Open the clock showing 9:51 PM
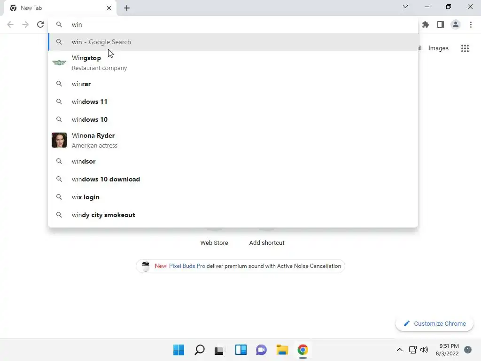This screenshot has height=361, width=481. [x=447, y=350]
